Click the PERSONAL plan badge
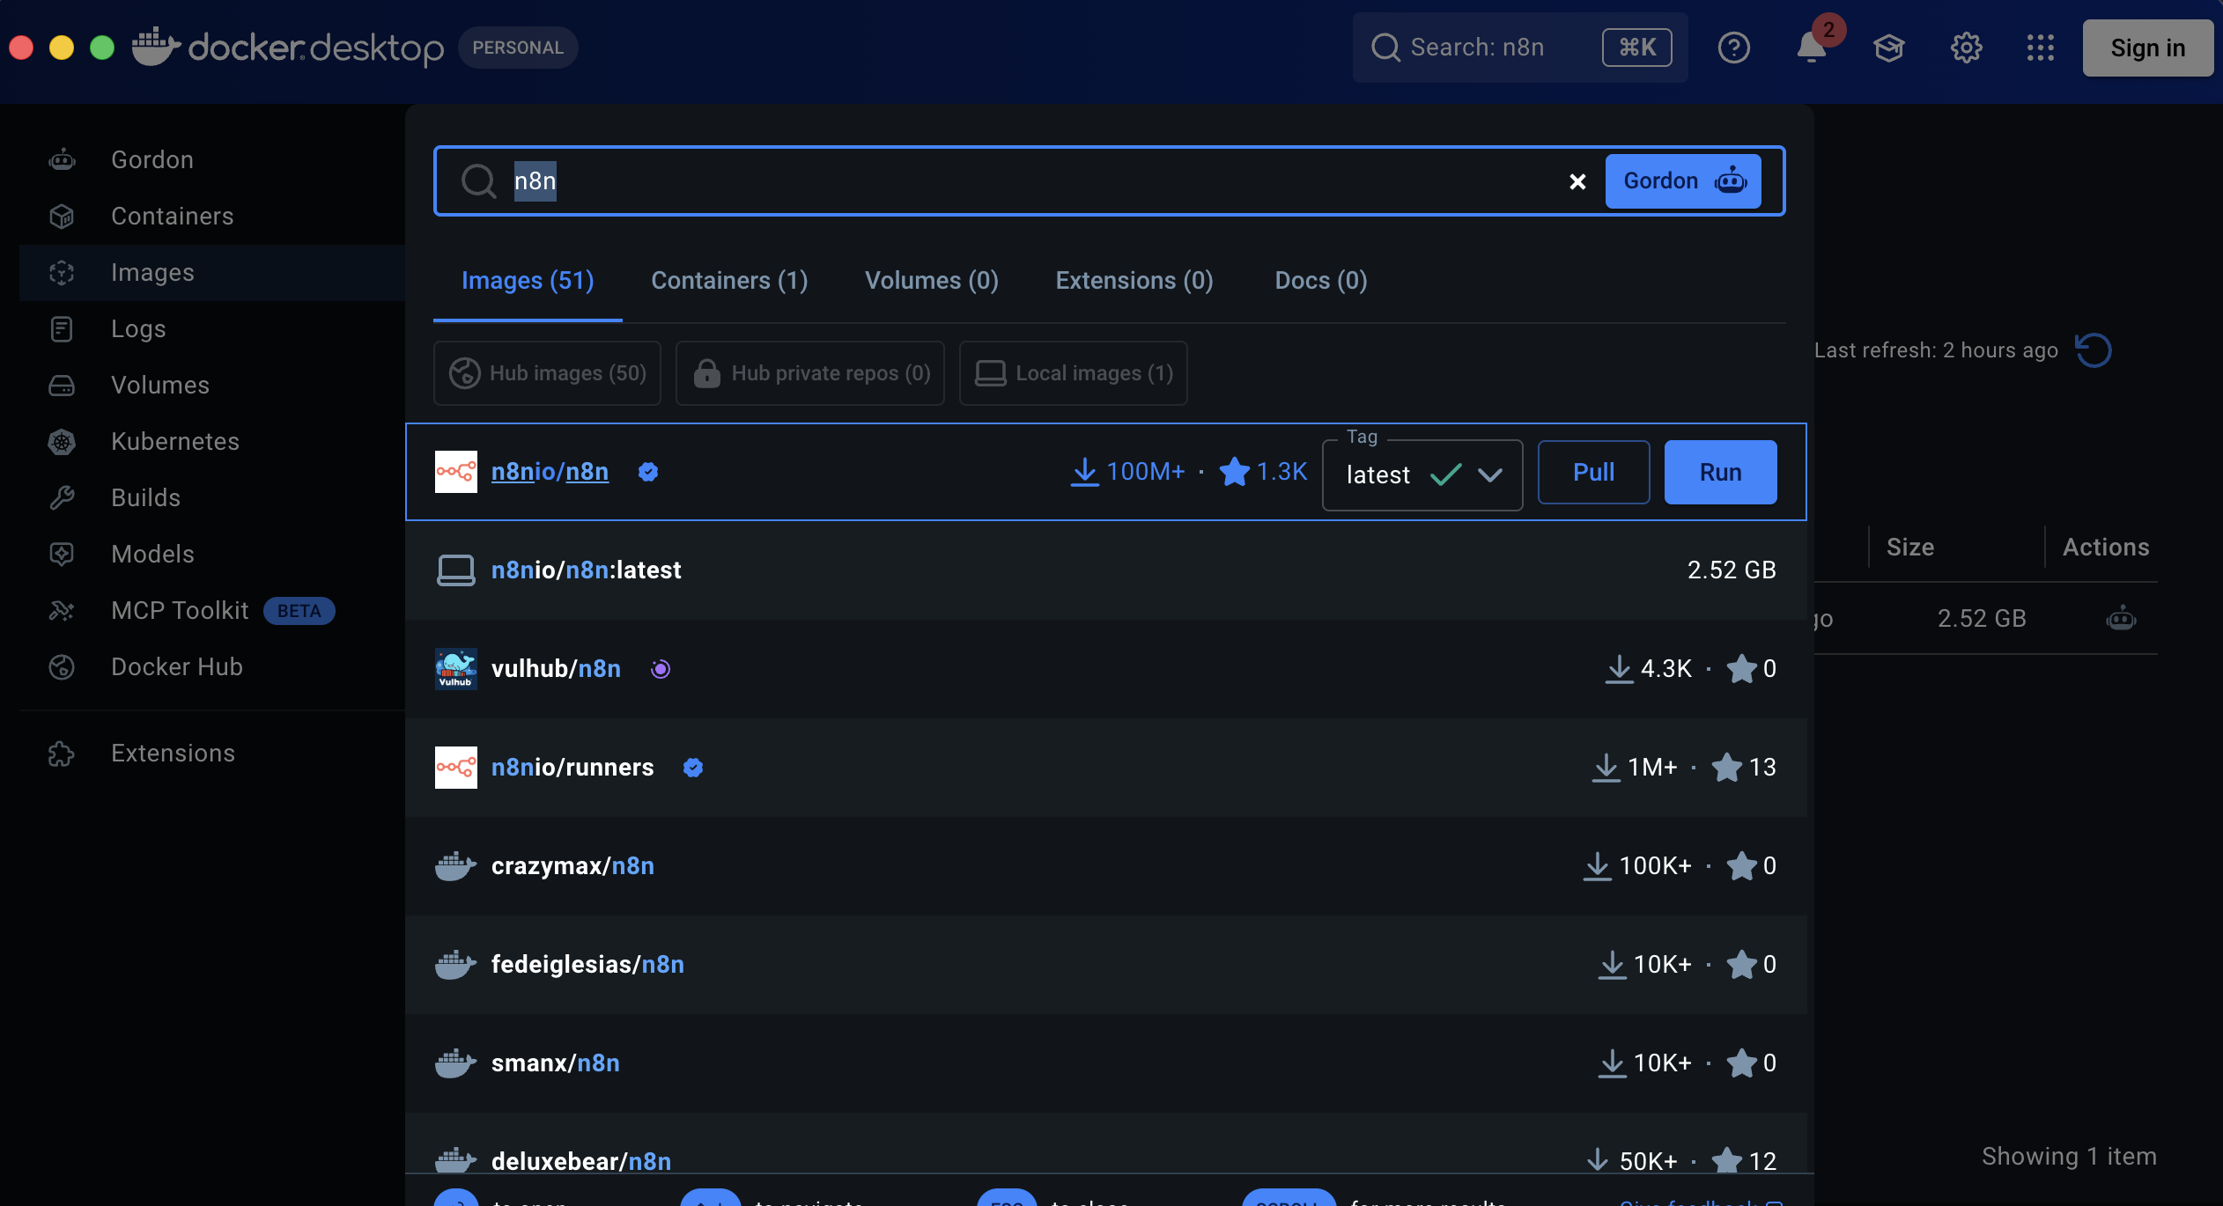The width and height of the screenshot is (2223, 1206). pyautogui.click(x=518, y=48)
